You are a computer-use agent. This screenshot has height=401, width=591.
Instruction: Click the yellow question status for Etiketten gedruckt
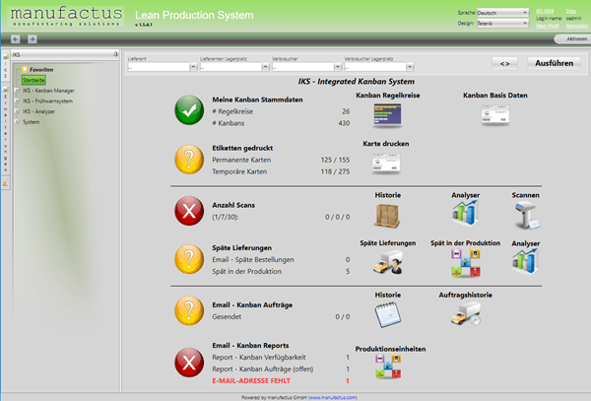[x=189, y=160]
